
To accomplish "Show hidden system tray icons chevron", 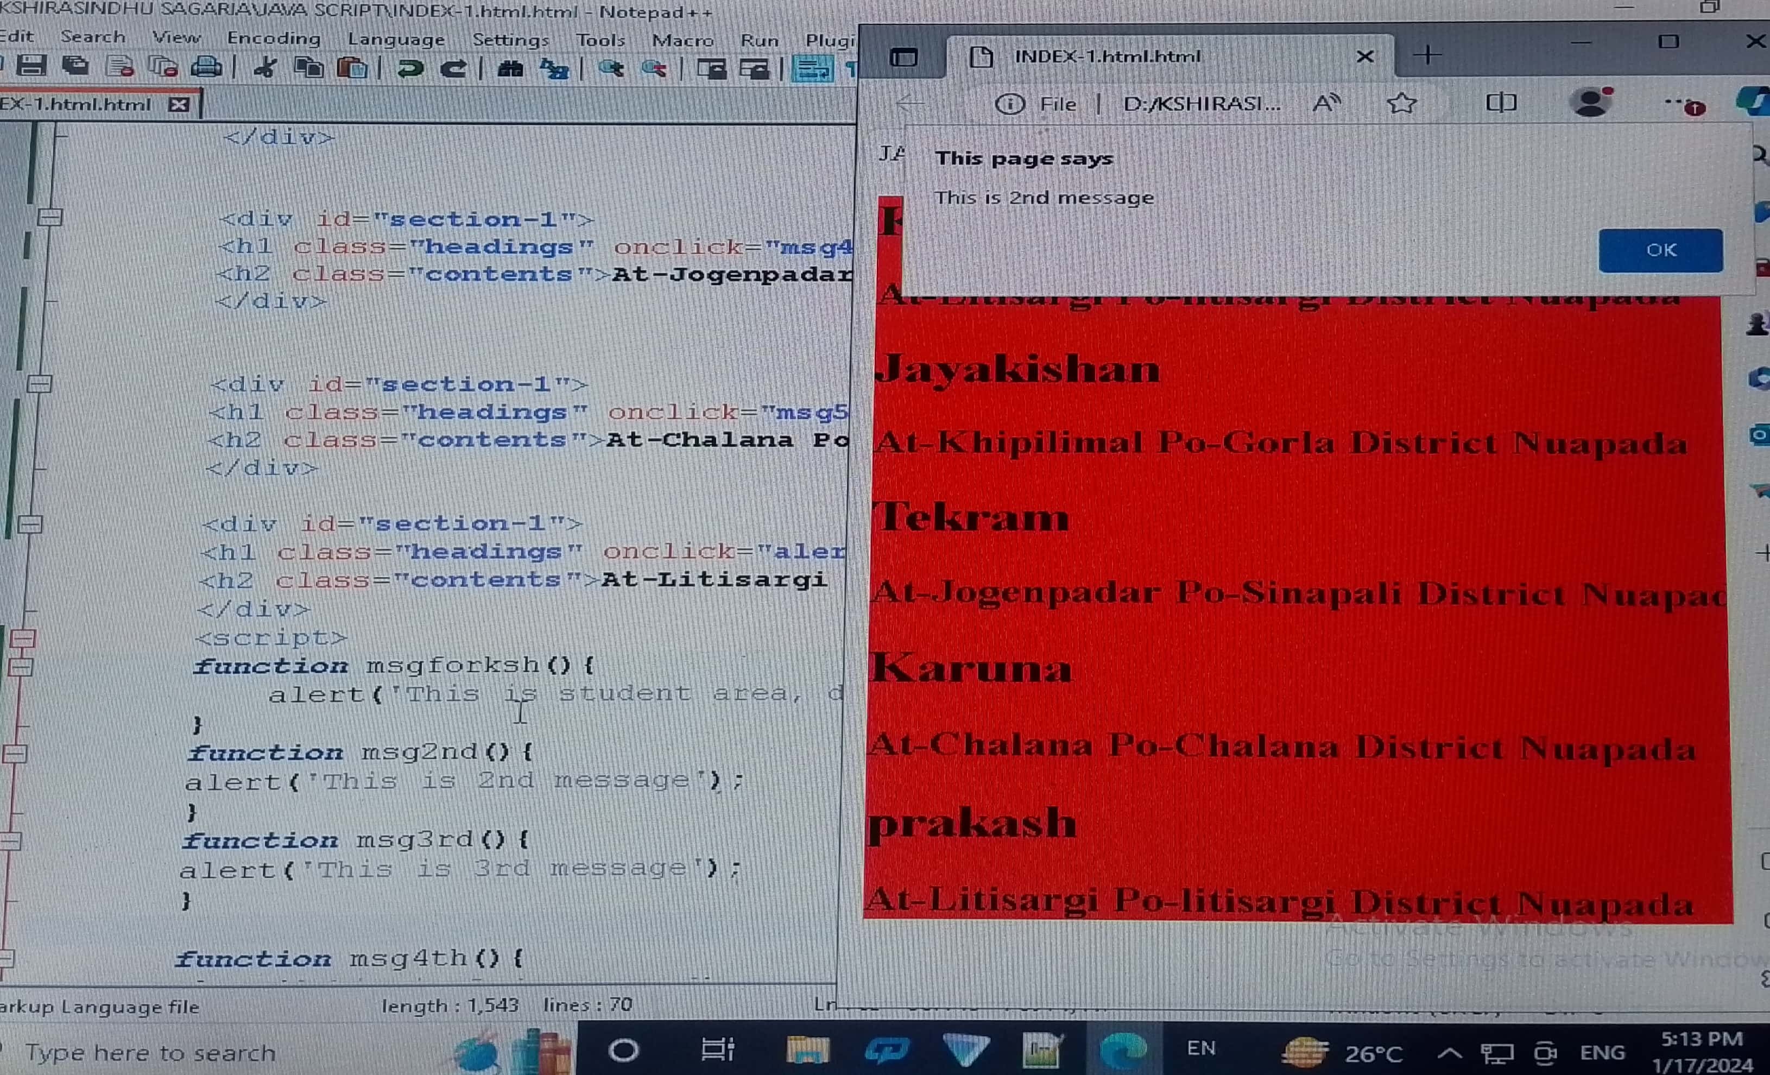I will coord(1450,1053).
